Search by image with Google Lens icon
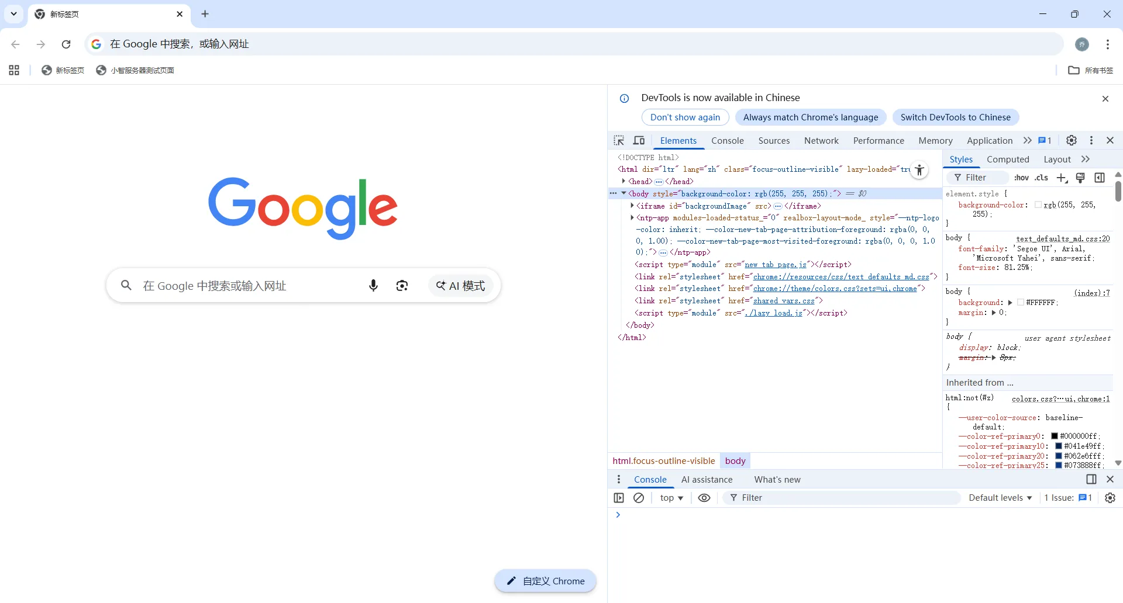Image resolution: width=1123 pixels, height=603 pixels. (x=402, y=286)
